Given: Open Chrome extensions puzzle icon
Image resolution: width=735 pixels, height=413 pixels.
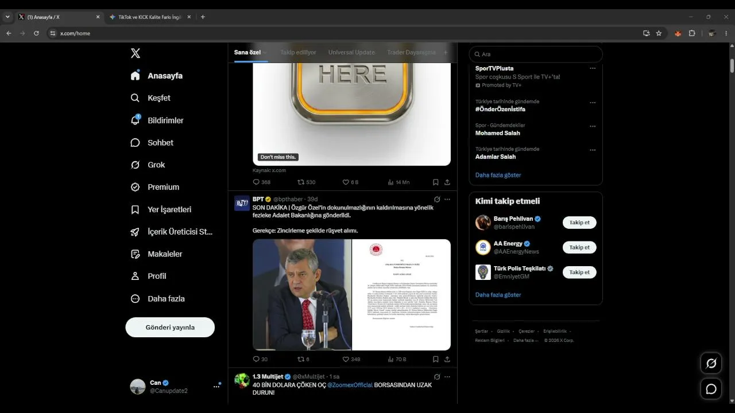Looking at the screenshot, I should tap(692, 33).
